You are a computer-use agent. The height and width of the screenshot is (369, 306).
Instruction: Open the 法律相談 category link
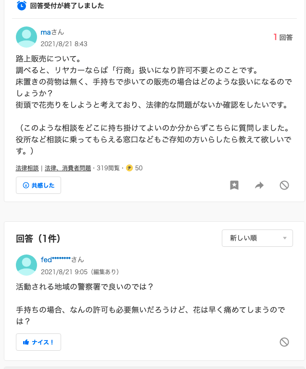point(27,168)
